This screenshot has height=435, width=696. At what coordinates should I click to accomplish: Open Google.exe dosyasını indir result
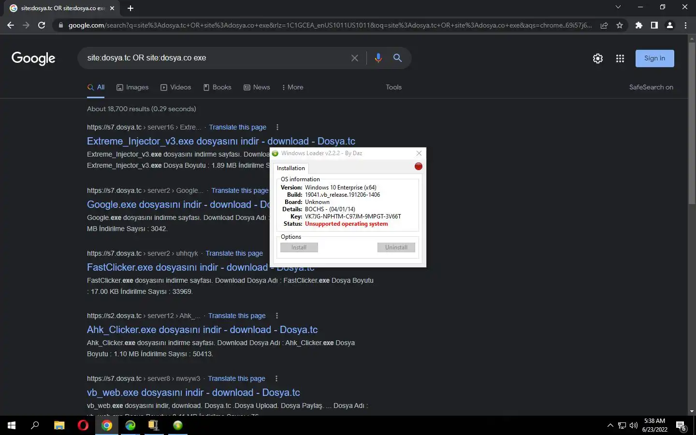(178, 204)
